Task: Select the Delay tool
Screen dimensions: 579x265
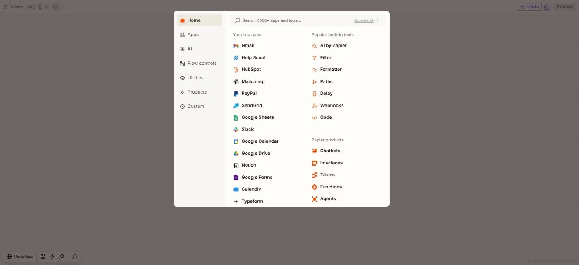Action: pos(326,93)
